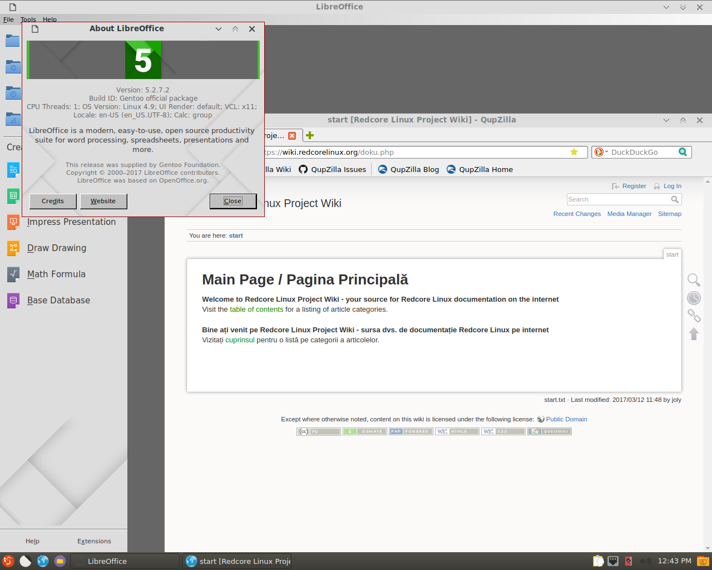Open a new tab with the green plus
The image size is (712, 570).
pyautogui.click(x=310, y=135)
